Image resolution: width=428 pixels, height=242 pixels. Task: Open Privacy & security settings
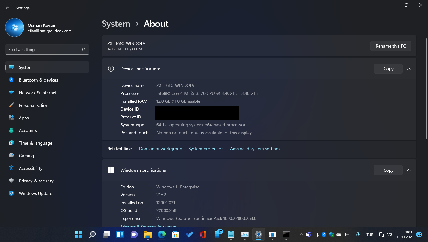(47, 181)
